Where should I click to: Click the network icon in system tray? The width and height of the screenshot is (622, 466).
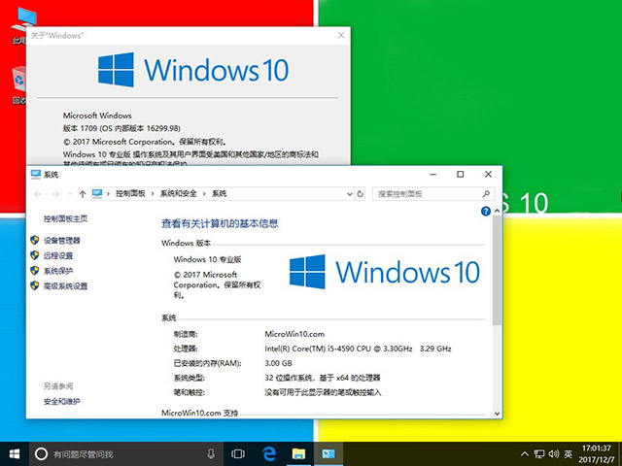click(539, 454)
